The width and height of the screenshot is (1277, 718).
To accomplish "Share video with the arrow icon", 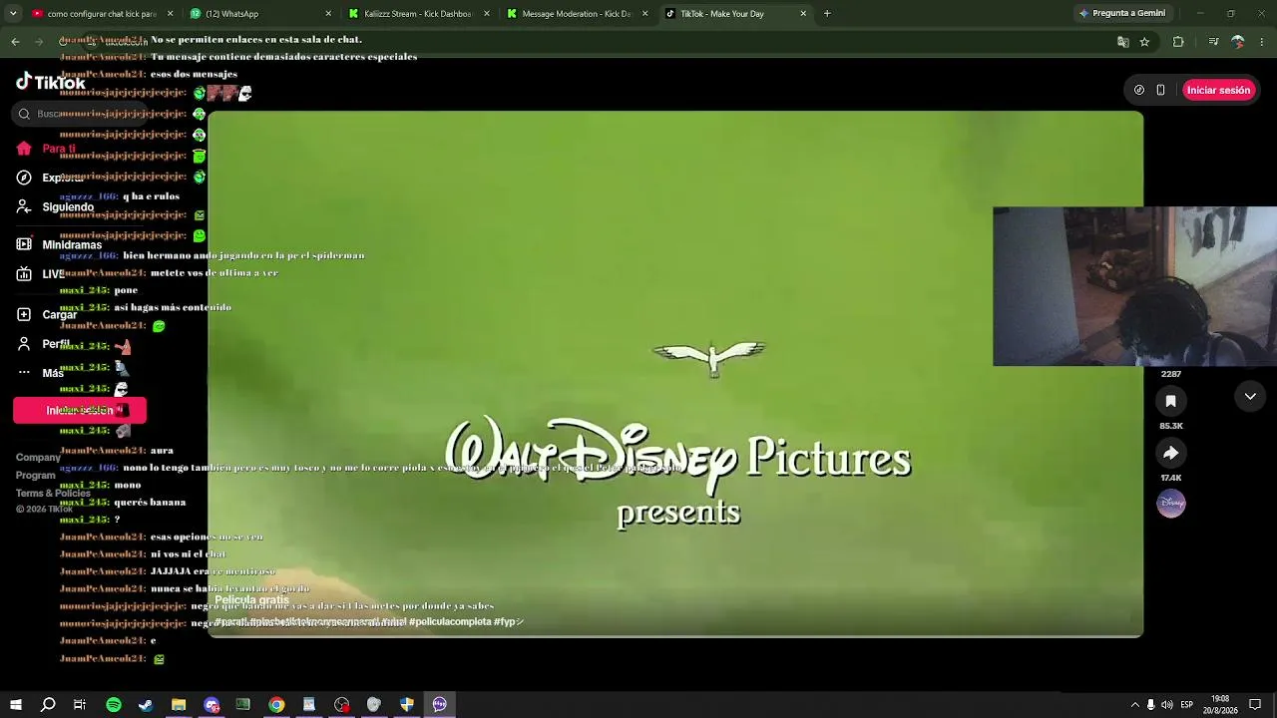I will 1171,453.
